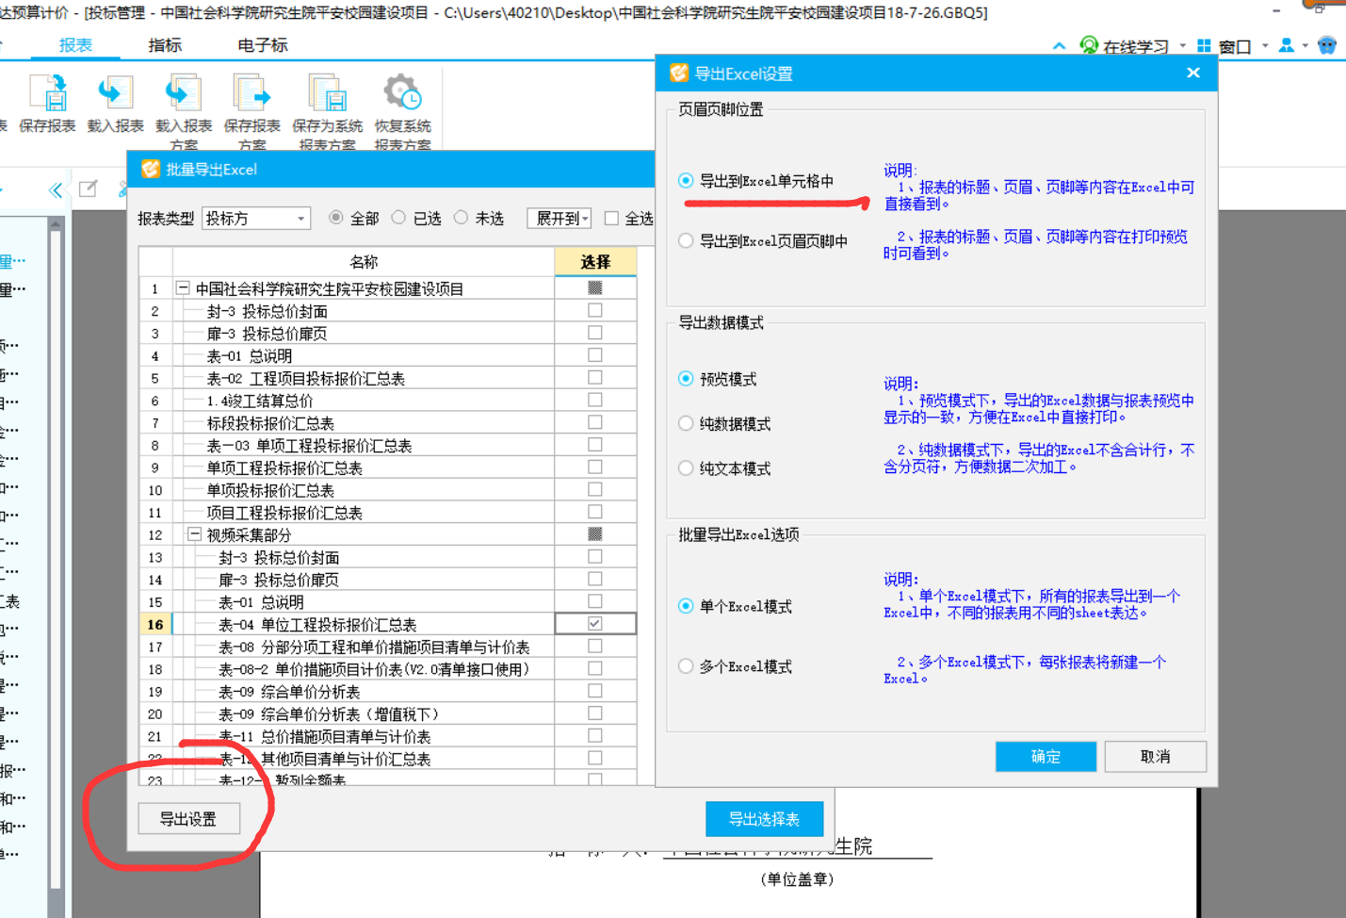
Task: Select 纯数据模式 radio option
Action: (x=686, y=424)
